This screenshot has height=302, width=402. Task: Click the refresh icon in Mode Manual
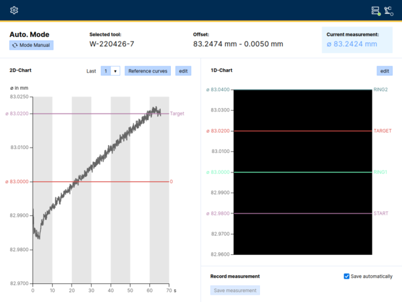15,45
